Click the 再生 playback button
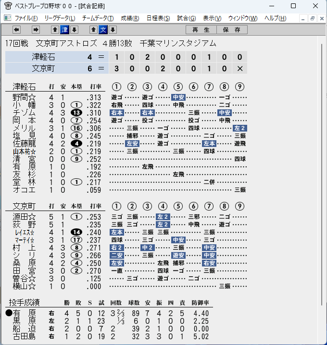The height and width of the screenshot is (345, 327). (201, 30)
